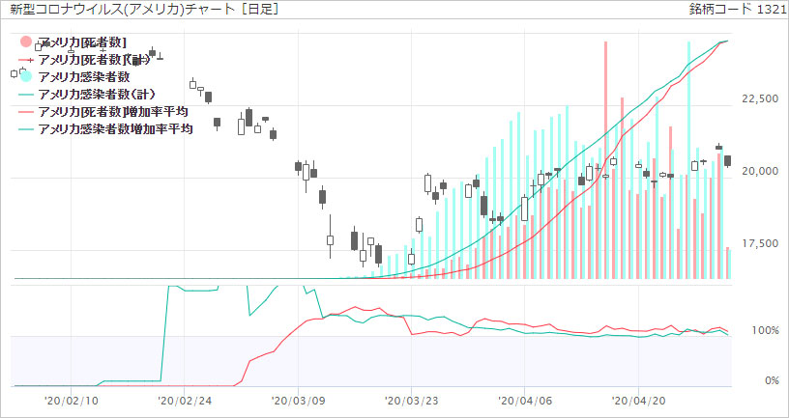The height and width of the screenshot is (418, 789).
Task: Click the 22,500 price axis label
Action: (760, 99)
